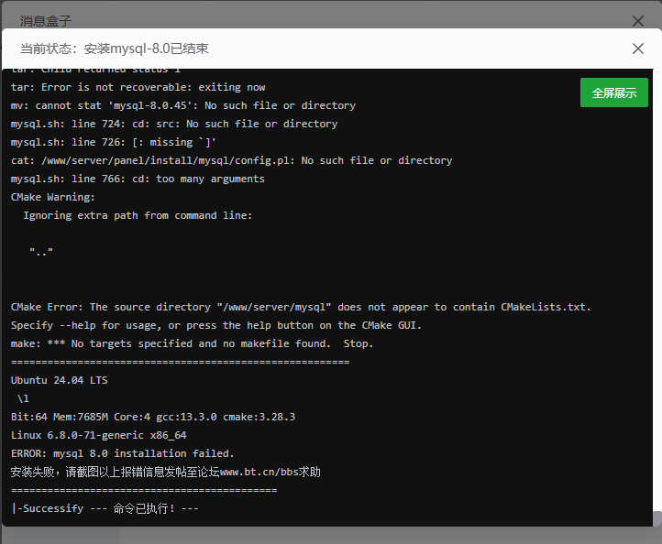Click the 'cat: /www/server/panel/install' log line
The image size is (662, 544).
(x=231, y=160)
